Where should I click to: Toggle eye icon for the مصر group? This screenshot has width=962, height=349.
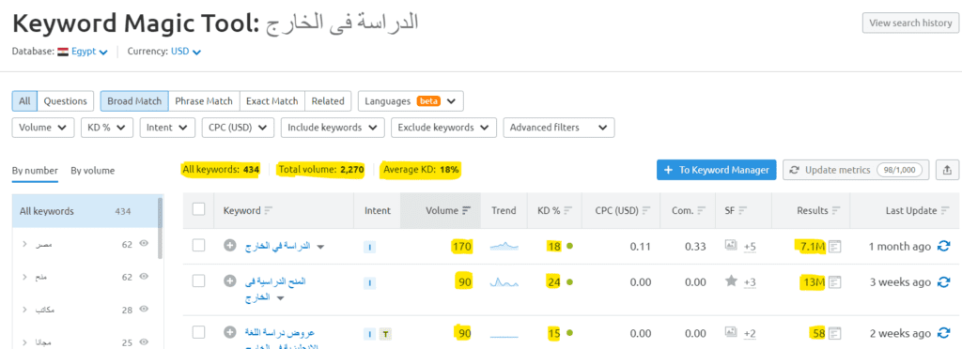(x=144, y=244)
